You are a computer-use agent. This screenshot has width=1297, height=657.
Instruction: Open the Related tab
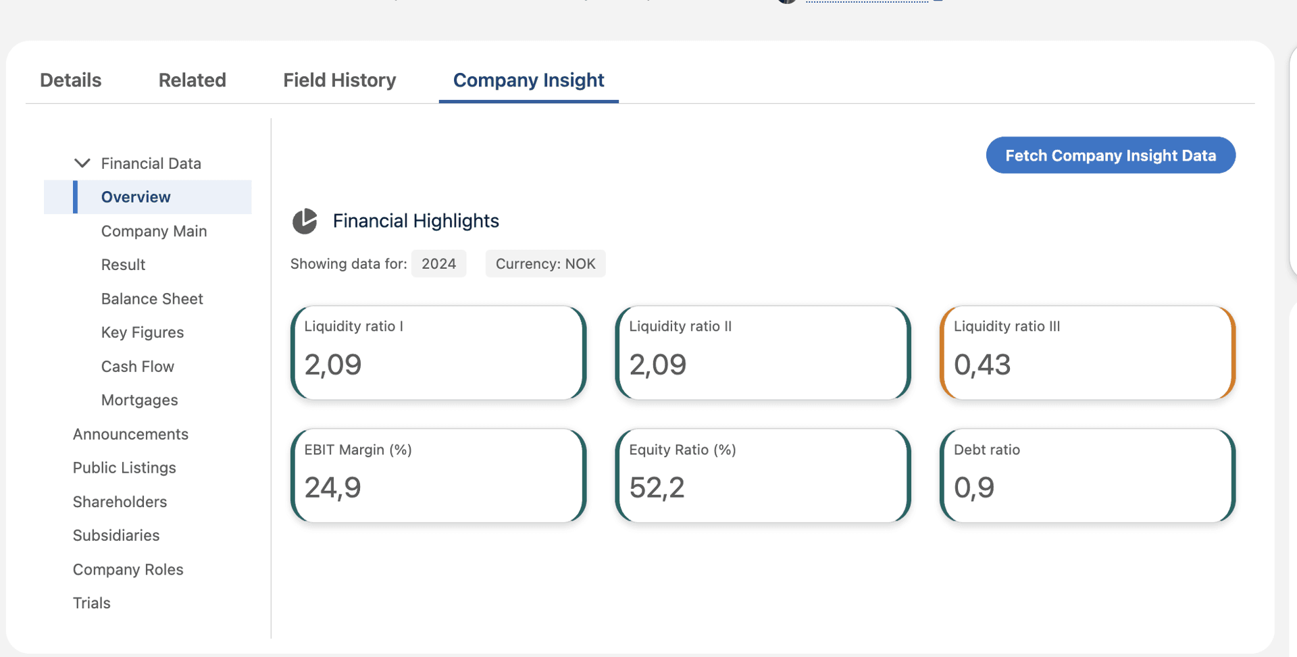[x=192, y=80]
